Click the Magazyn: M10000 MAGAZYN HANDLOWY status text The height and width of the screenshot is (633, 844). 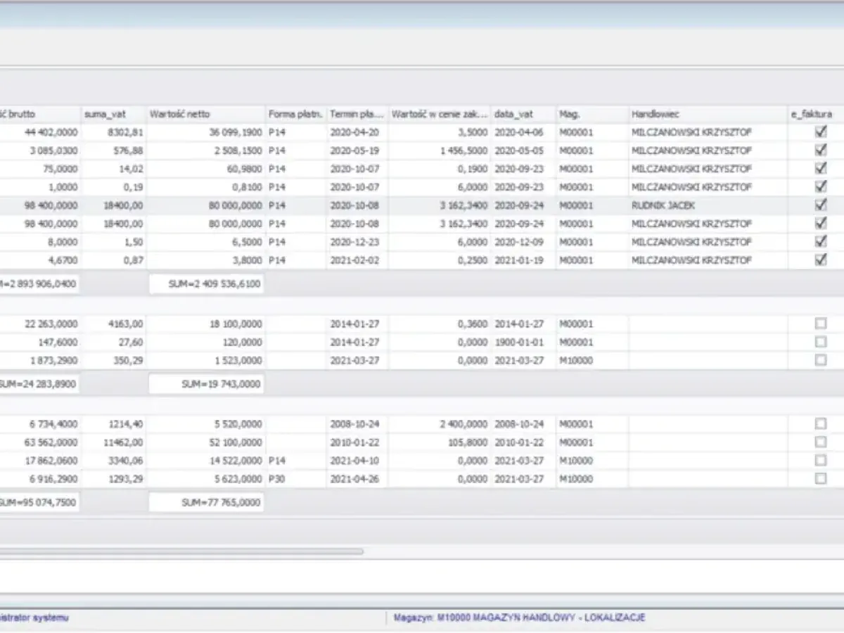point(519,618)
